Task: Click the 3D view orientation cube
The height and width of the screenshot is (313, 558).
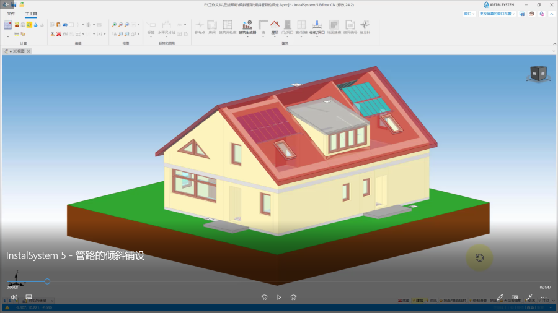Action: point(538,74)
